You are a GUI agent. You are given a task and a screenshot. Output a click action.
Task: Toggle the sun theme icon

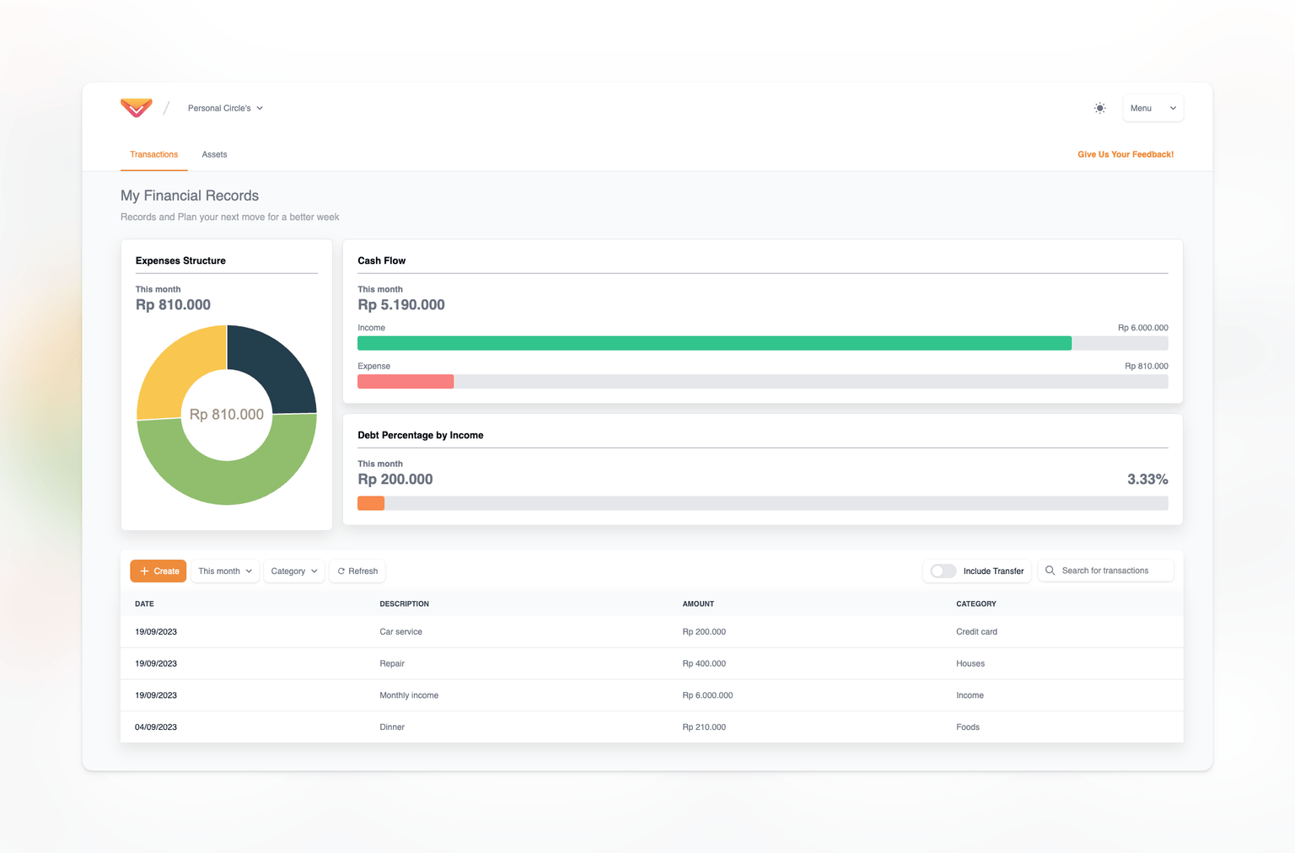(1099, 108)
